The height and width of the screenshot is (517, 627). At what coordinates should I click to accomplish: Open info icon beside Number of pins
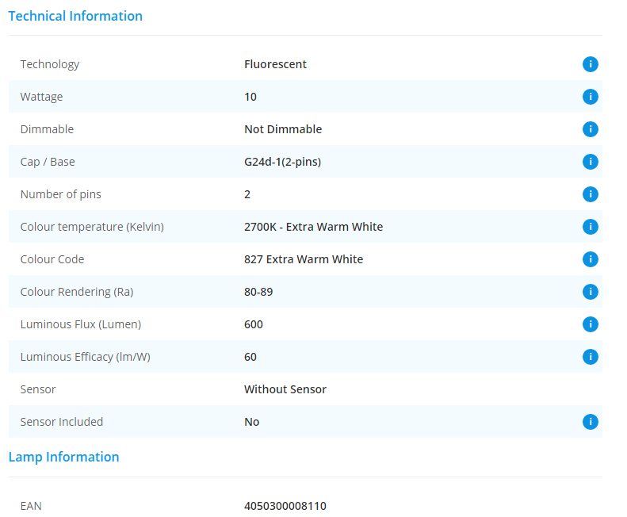pyautogui.click(x=591, y=194)
